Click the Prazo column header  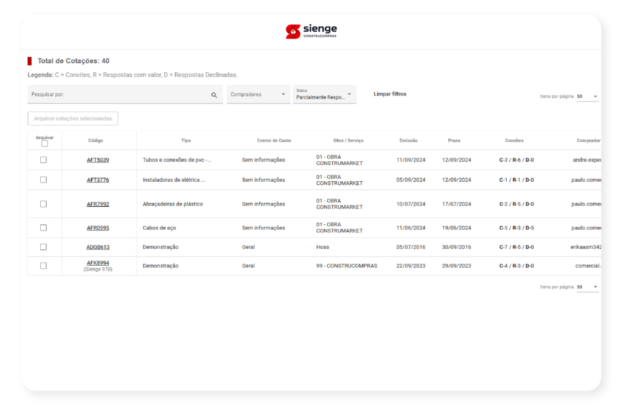[454, 140]
